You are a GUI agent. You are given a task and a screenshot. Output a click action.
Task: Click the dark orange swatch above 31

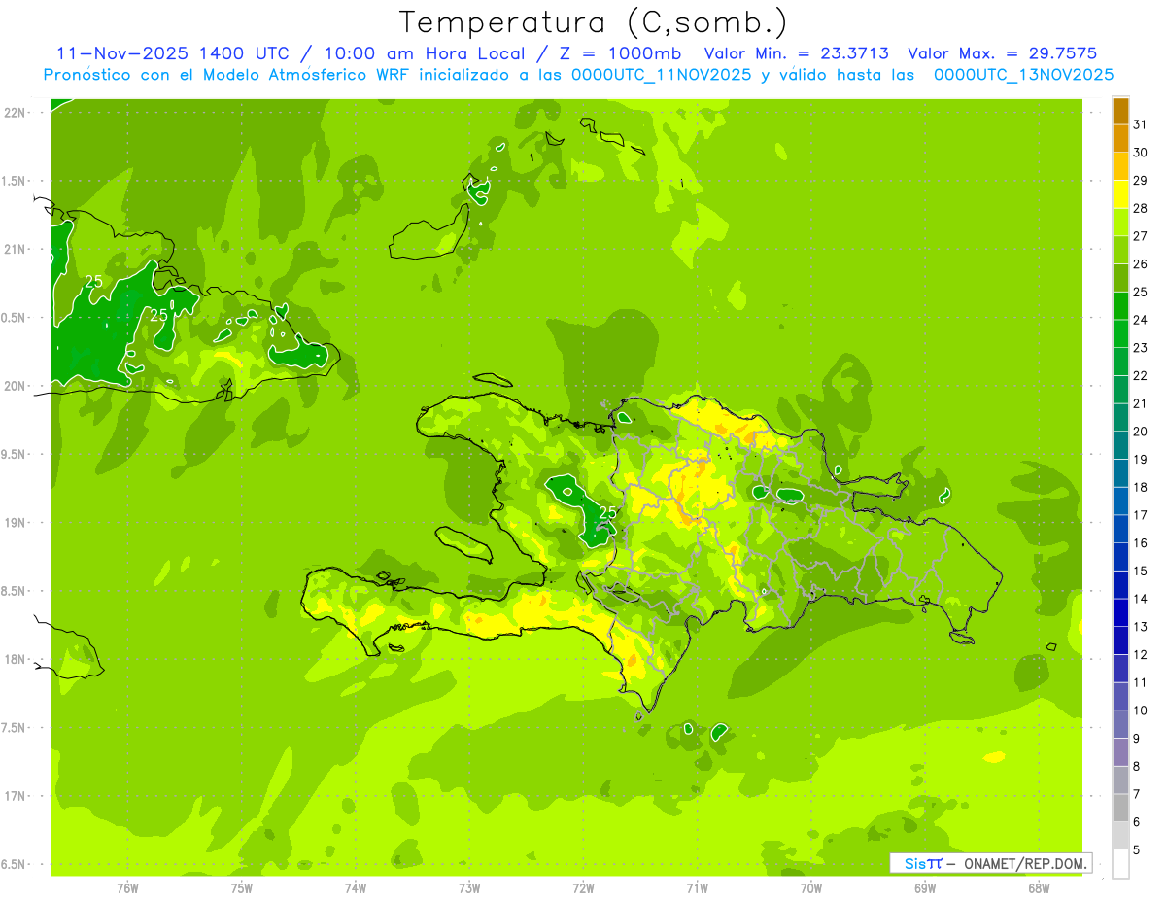pyautogui.click(x=1120, y=111)
